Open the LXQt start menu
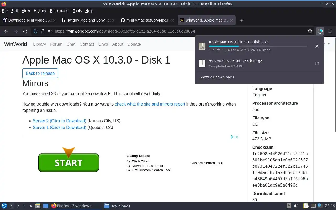336x210 pixels. 4,206
